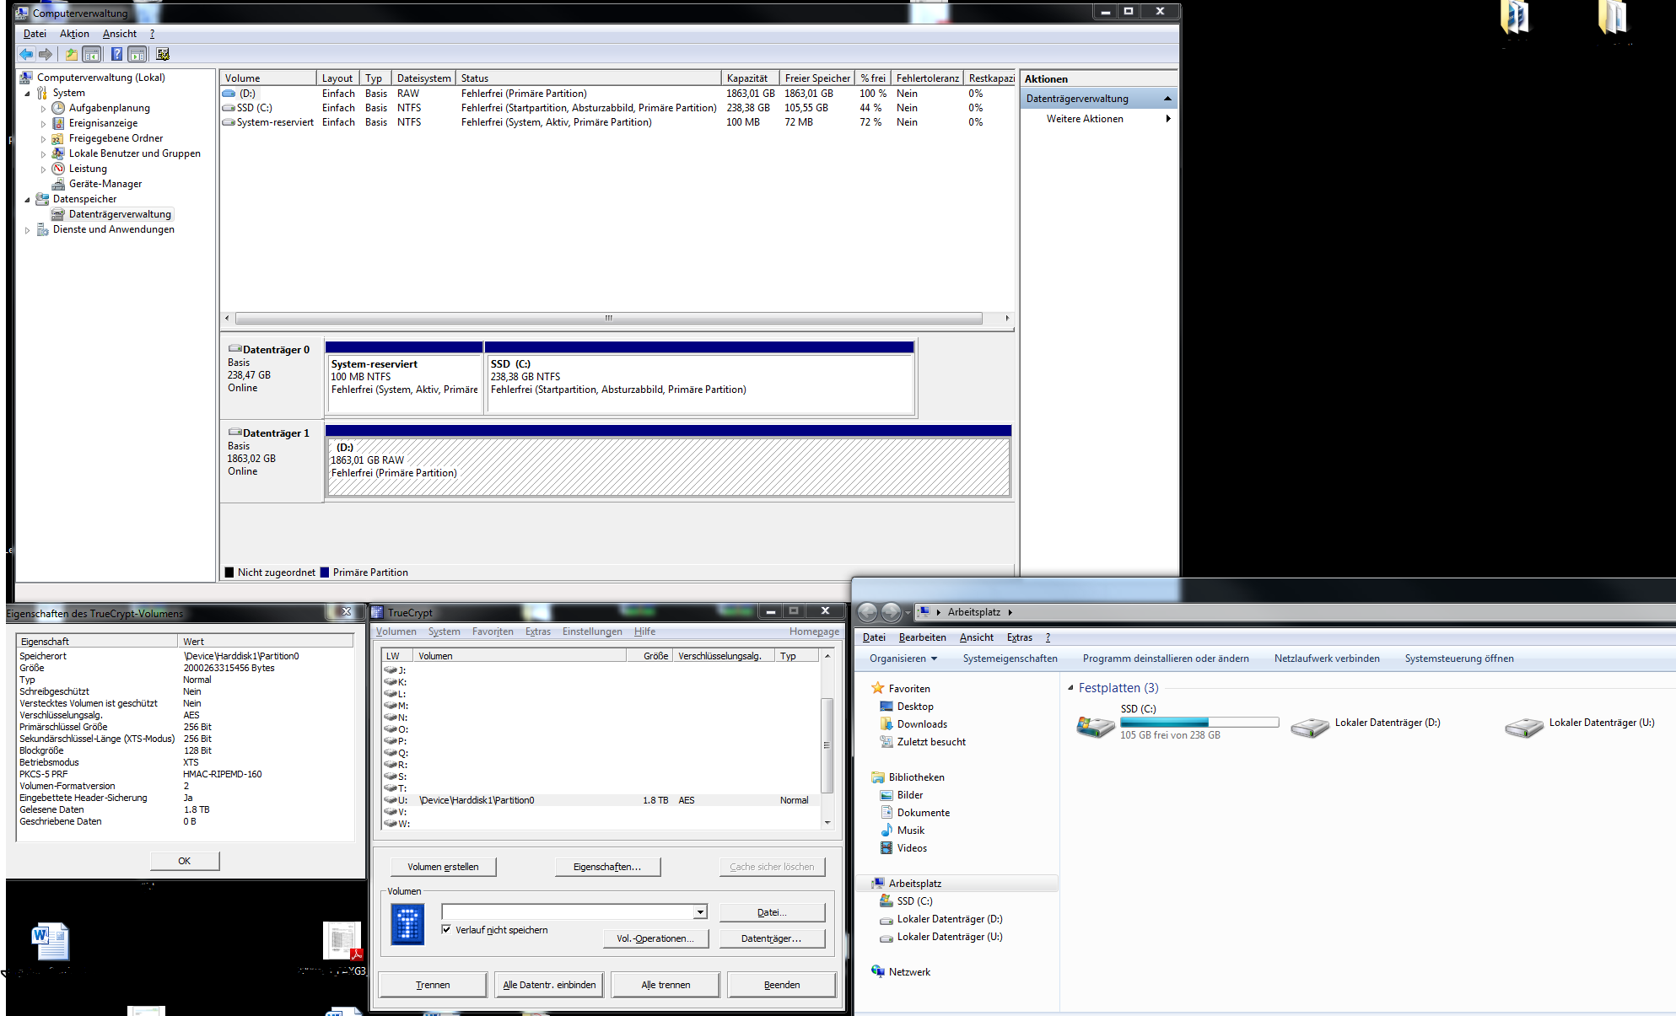Open the TrueCrypt volume path dropdown
This screenshot has height=1016, width=1676.
tap(700, 912)
